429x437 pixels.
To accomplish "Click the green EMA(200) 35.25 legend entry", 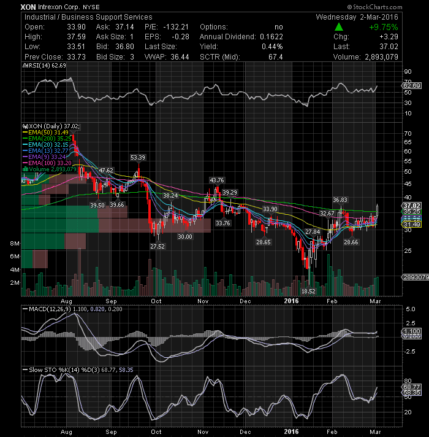I will tap(50, 139).
